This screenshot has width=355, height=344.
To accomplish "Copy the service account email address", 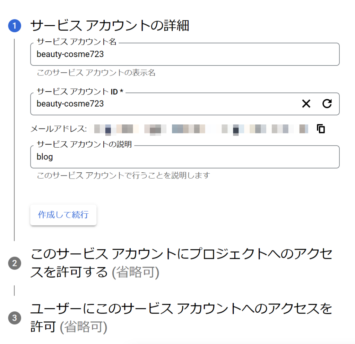I will tap(321, 129).
